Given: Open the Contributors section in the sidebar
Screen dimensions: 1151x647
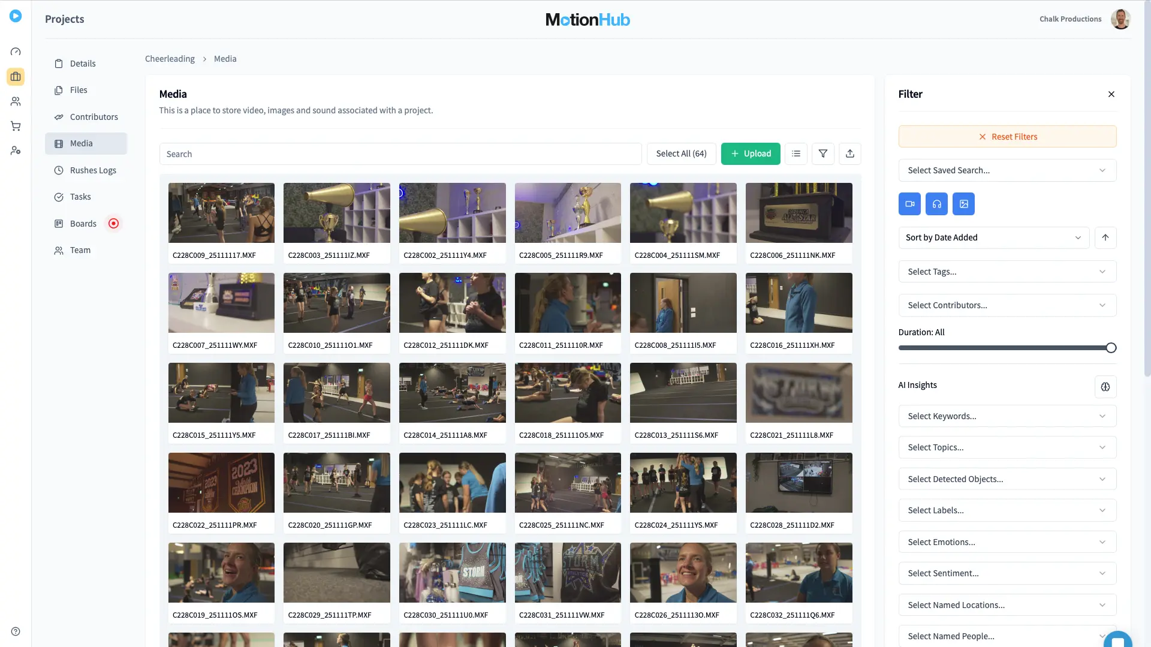Looking at the screenshot, I should [x=94, y=117].
